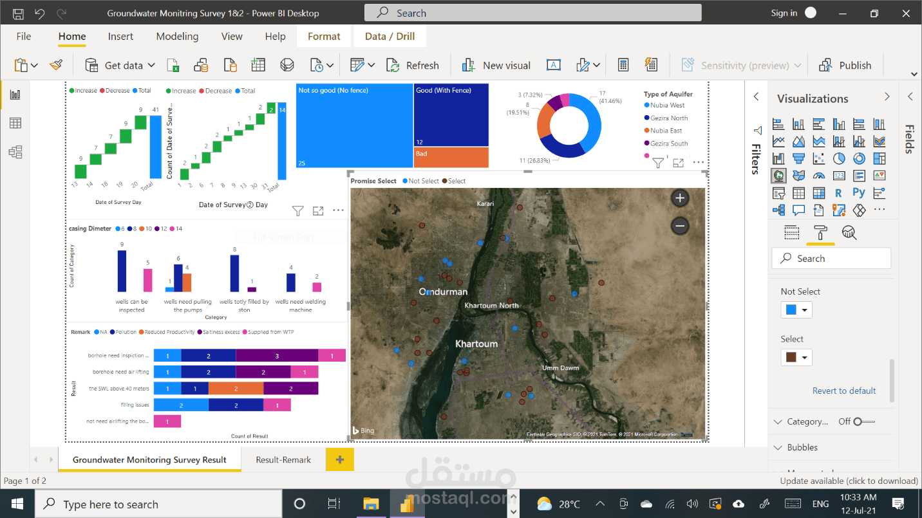Select the Matrix visualization icon

(819, 193)
